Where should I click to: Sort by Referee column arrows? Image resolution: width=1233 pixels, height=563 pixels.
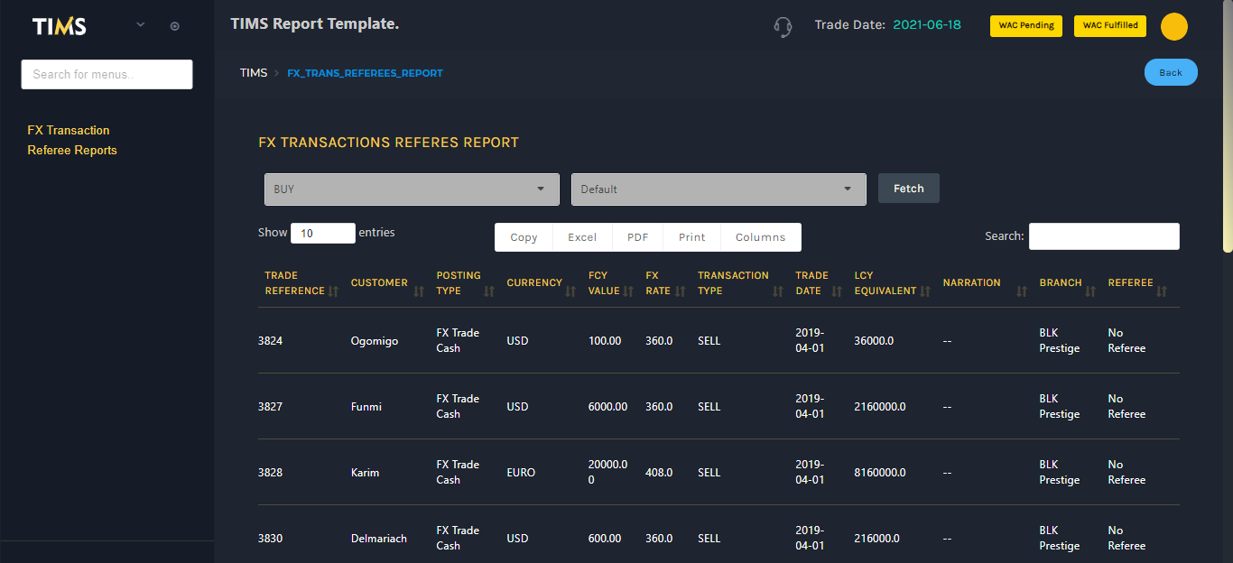tap(1162, 291)
